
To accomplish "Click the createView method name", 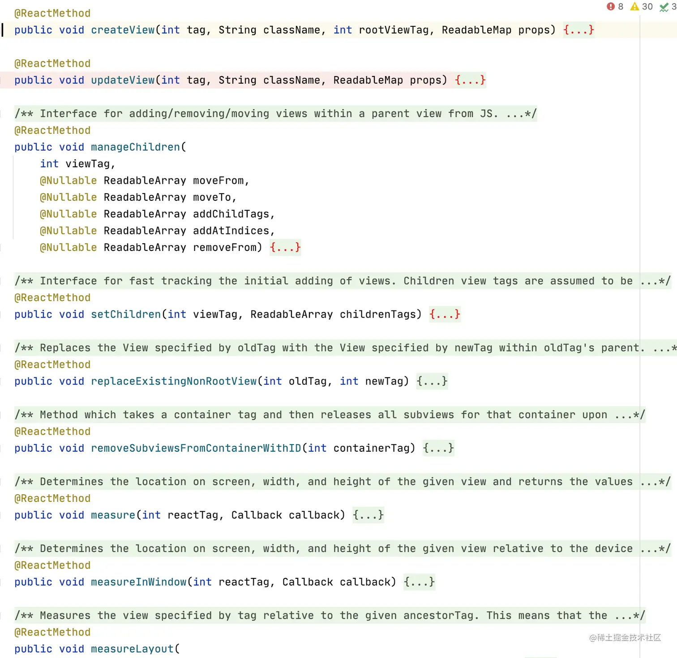I will [x=123, y=30].
